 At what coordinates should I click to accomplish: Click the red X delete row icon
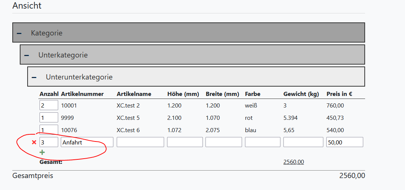(34, 142)
